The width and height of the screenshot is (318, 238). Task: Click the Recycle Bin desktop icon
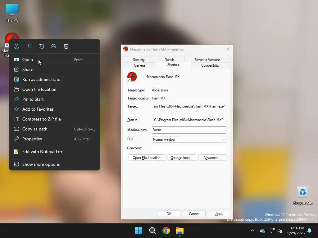pos(302,196)
